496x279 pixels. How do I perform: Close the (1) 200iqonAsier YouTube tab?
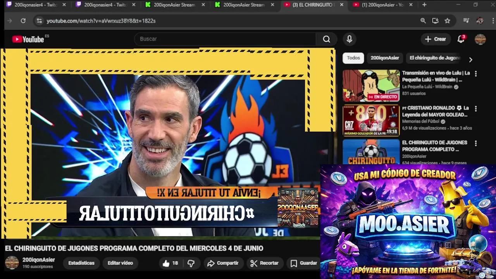[x=411, y=5]
